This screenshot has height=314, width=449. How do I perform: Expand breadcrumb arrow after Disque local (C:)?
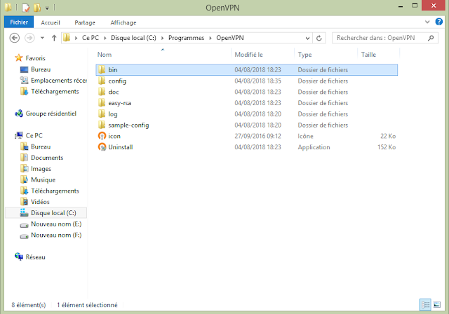[162, 38]
